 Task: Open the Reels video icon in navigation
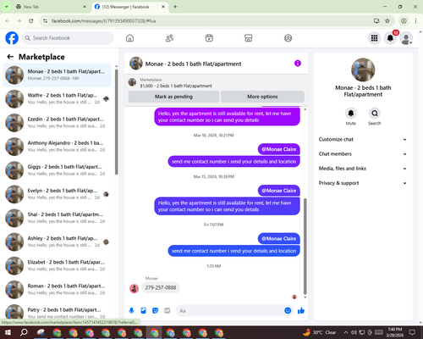click(x=209, y=38)
